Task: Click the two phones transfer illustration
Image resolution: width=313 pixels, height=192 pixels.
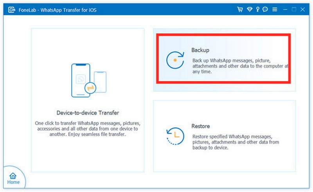Action: click(x=89, y=81)
